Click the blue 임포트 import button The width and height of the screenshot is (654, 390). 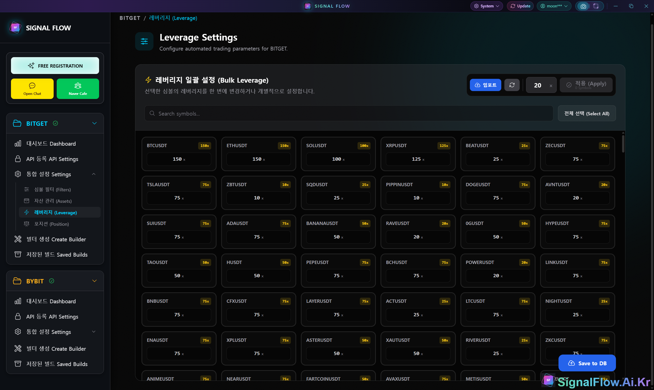(485, 85)
